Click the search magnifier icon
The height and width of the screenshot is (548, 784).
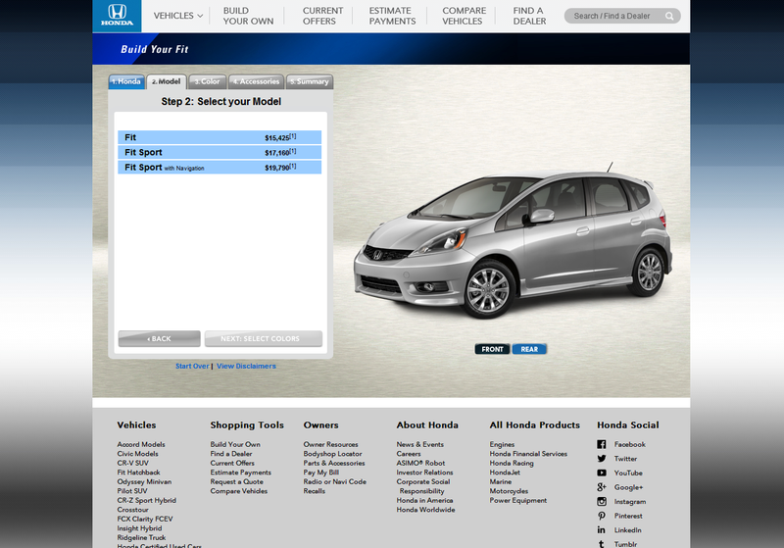click(x=669, y=16)
